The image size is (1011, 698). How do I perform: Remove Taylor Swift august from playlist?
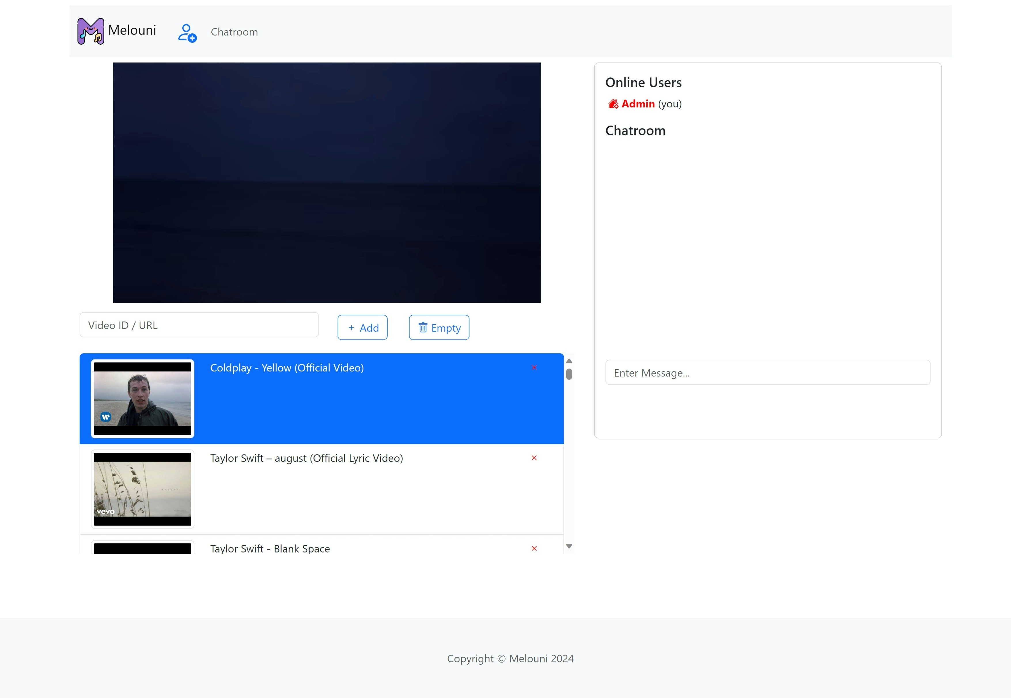point(534,458)
